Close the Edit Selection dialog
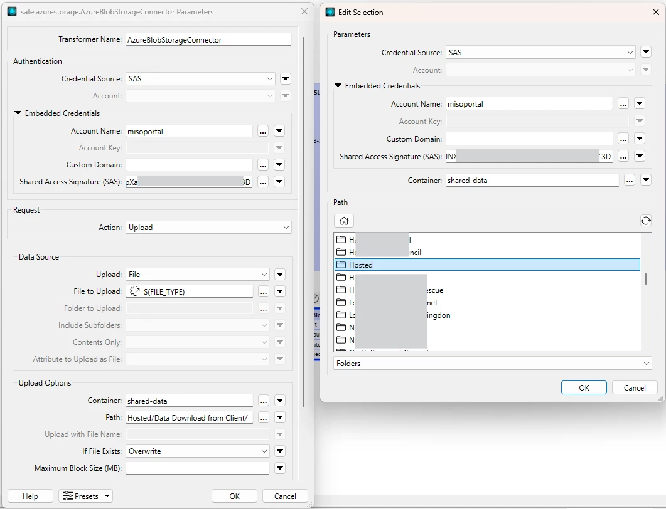The image size is (666, 509). click(x=656, y=13)
